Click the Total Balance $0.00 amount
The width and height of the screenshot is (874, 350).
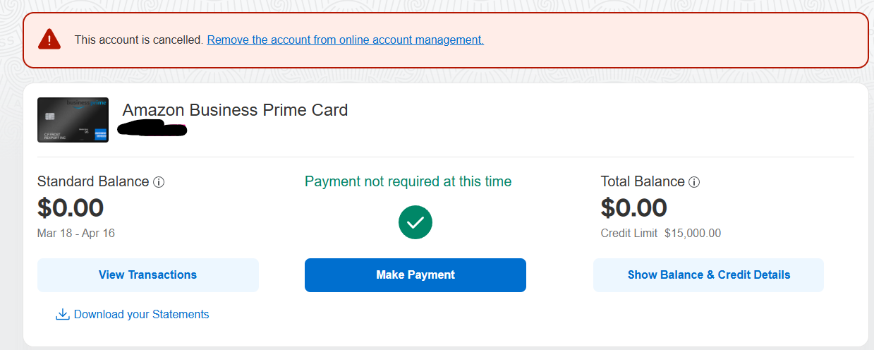coord(633,208)
